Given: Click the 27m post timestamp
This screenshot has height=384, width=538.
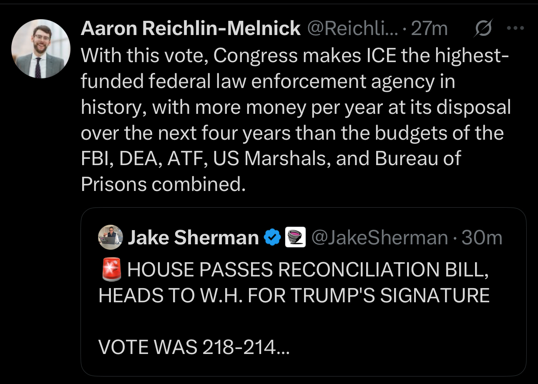Looking at the screenshot, I should [429, 28].
